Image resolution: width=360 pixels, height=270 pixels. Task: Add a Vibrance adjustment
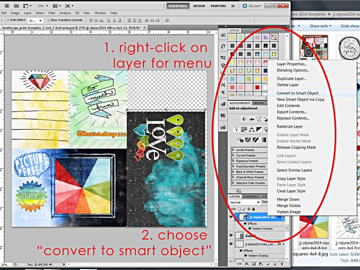click(237, 130)
